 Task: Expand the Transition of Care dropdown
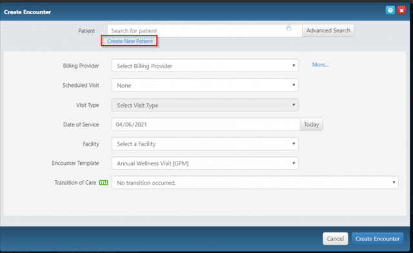tap(255, 183)
